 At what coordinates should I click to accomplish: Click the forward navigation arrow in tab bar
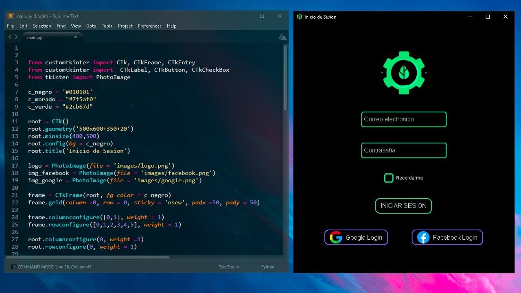[x=16, y=37]
